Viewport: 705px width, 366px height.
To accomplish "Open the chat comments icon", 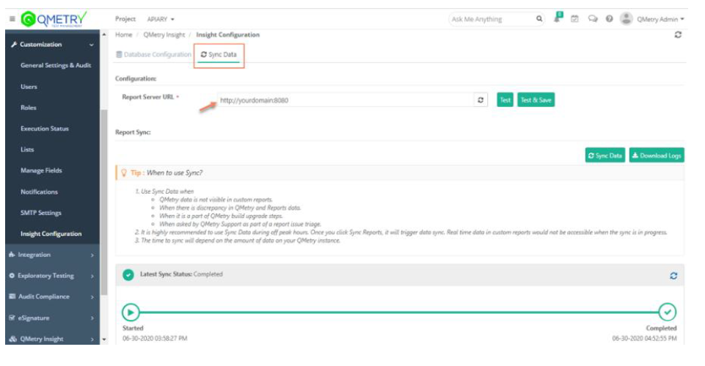I will point(593,19).
